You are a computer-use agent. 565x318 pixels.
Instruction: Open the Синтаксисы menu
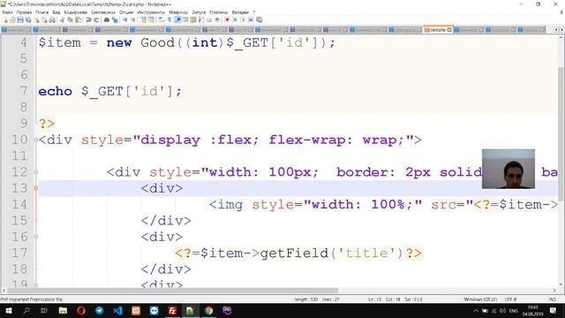tap(103, 12)
